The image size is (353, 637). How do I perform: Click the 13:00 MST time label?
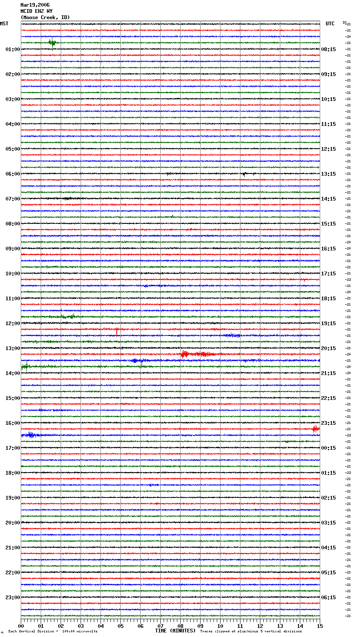tap(13, 348)
